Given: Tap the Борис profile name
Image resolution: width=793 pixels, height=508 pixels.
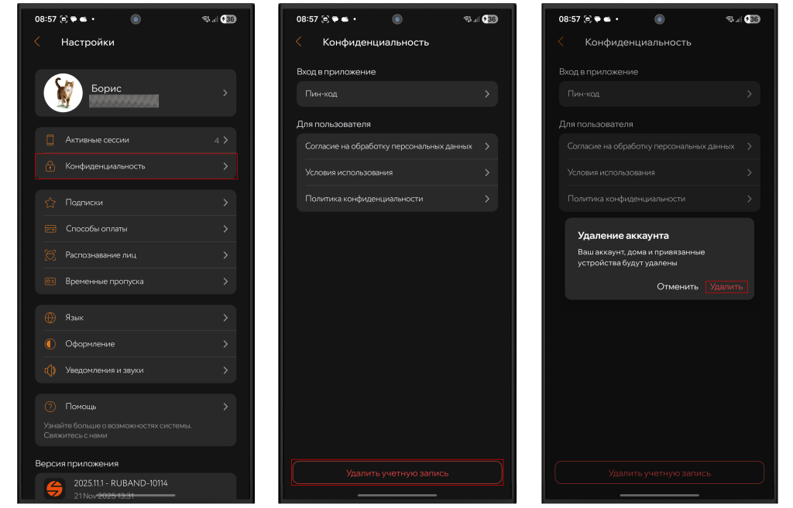Looking at the screenshot, I should pos(106,88).
